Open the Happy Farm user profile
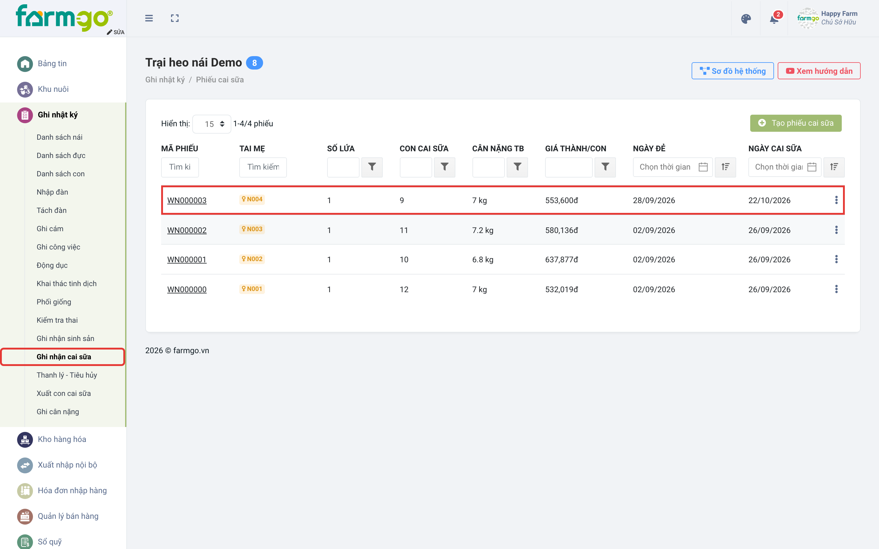The width and height of the screenshot is (879, 549). click(x=827, y=18)
